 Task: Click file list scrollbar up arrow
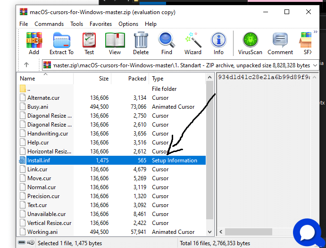pyautogui.click(x=209, y=78)
